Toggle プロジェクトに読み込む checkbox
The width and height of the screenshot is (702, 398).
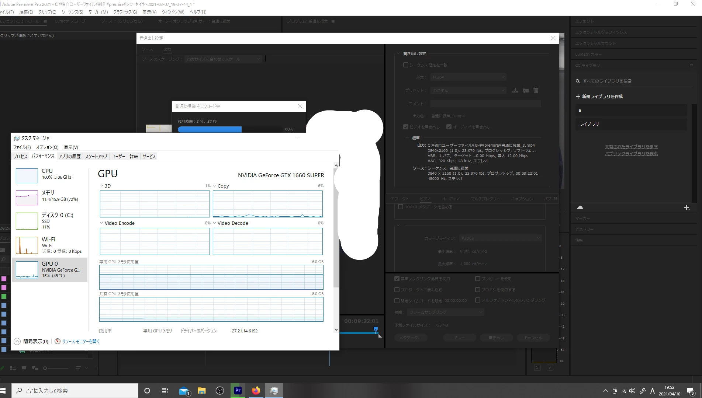pos(397,290)
